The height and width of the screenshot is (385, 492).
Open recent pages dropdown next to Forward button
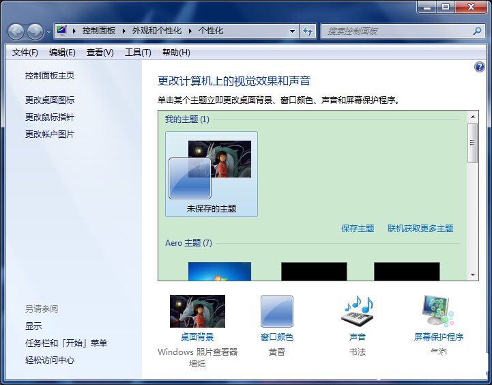pos(48,31)
